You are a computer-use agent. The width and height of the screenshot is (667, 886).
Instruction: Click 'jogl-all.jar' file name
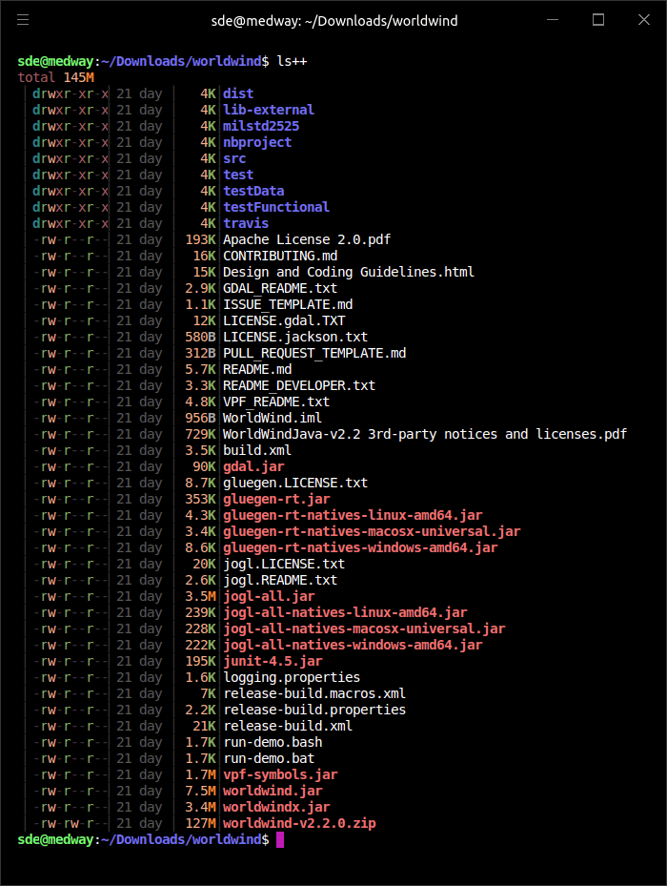[x=269, y=596]
